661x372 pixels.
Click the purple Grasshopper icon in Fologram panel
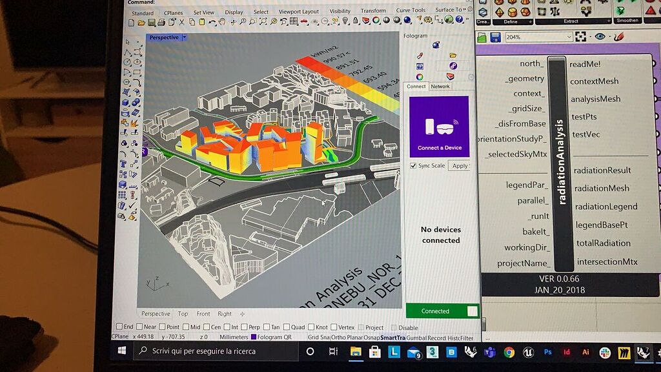tap(453, 66)
